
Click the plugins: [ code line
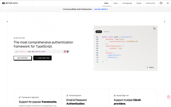pyautogui.click(x=110, y=53)
